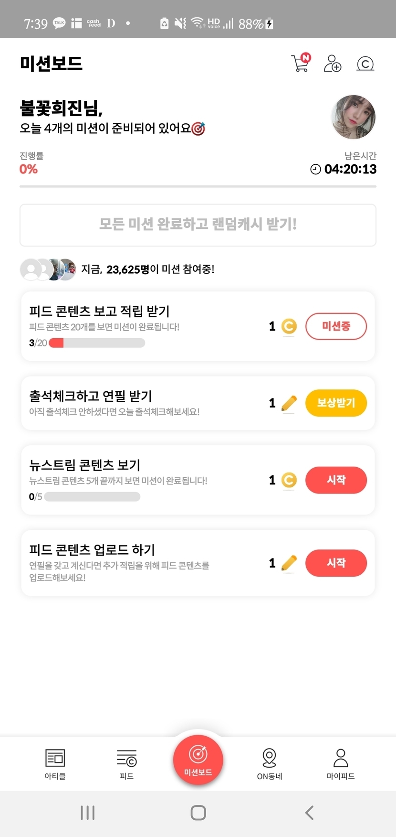Open the shopping cart icon
Screen dimensions: 396x837
[300, 63]
